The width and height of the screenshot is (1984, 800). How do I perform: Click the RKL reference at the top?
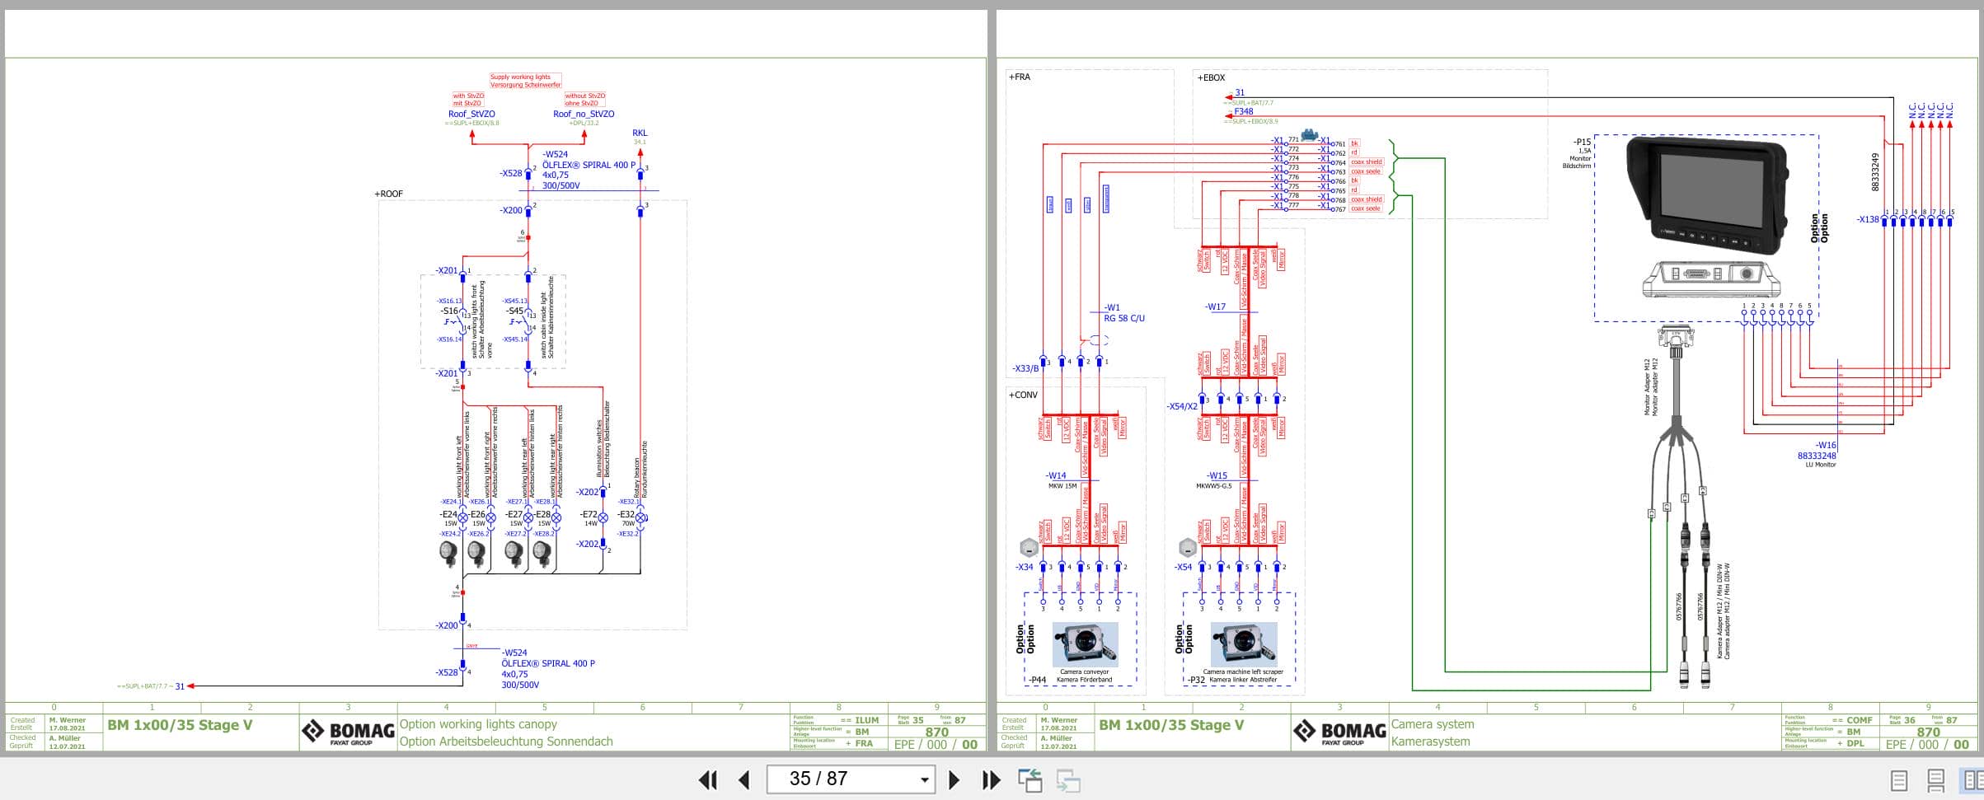640,133
